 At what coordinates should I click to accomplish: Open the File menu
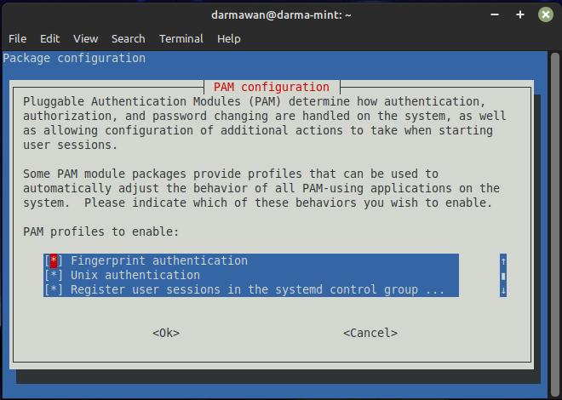point(18,38)
